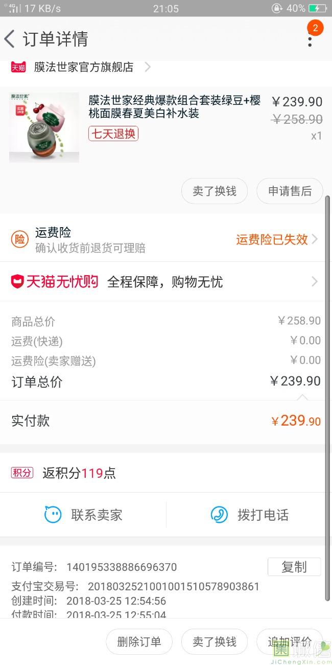Tap the 七天退换 tag
This screenshot has width=332, height=665.
tap(113, 134)
